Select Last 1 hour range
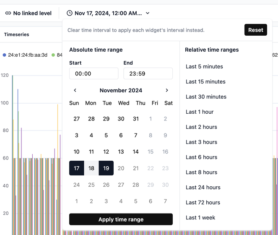 click(200, 112)
